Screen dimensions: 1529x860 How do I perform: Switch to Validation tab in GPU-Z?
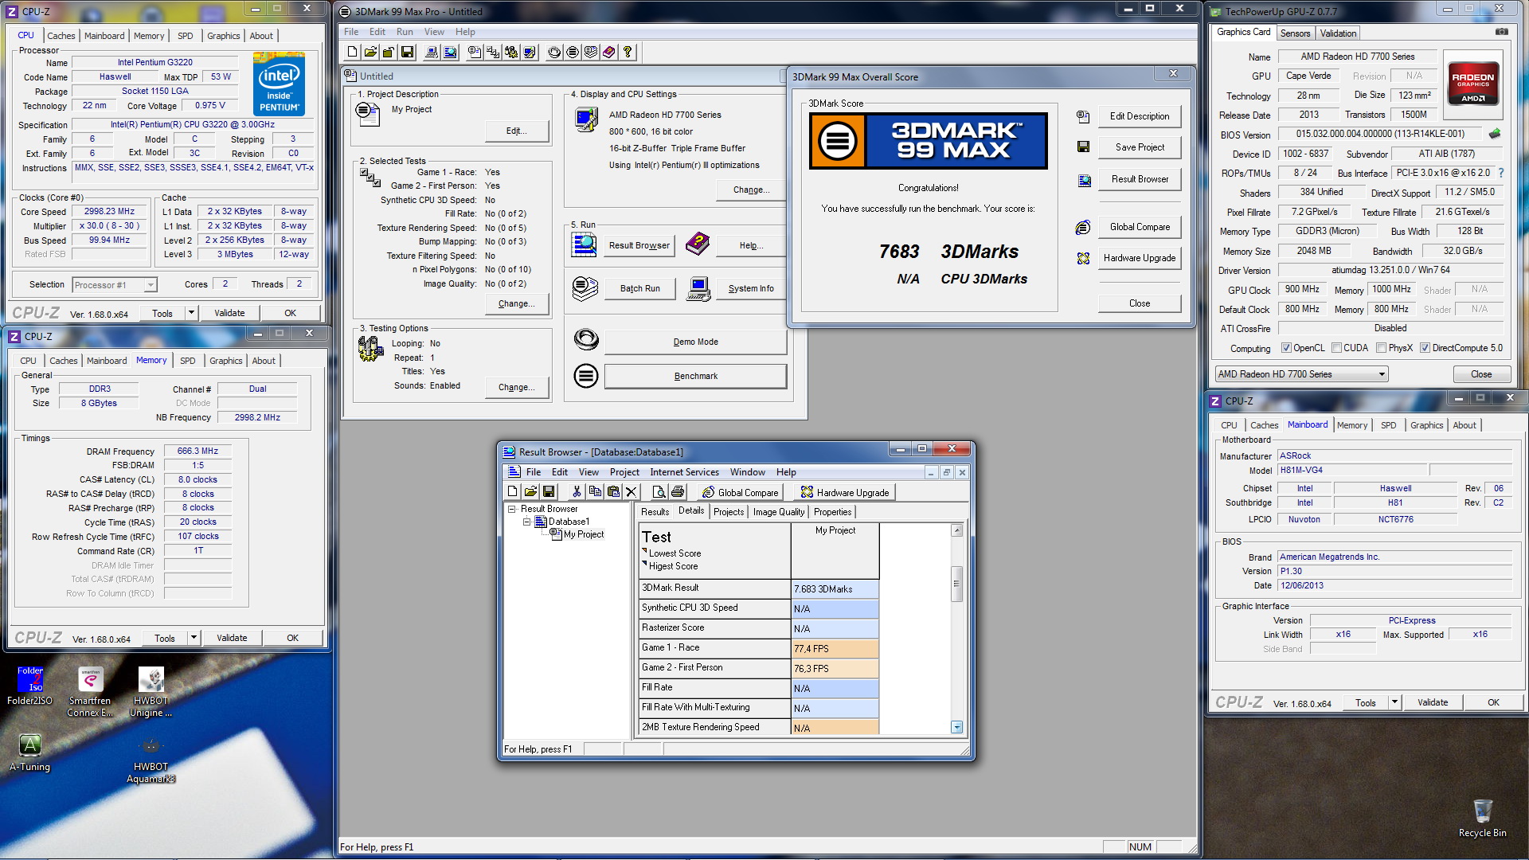[1338, 33]
